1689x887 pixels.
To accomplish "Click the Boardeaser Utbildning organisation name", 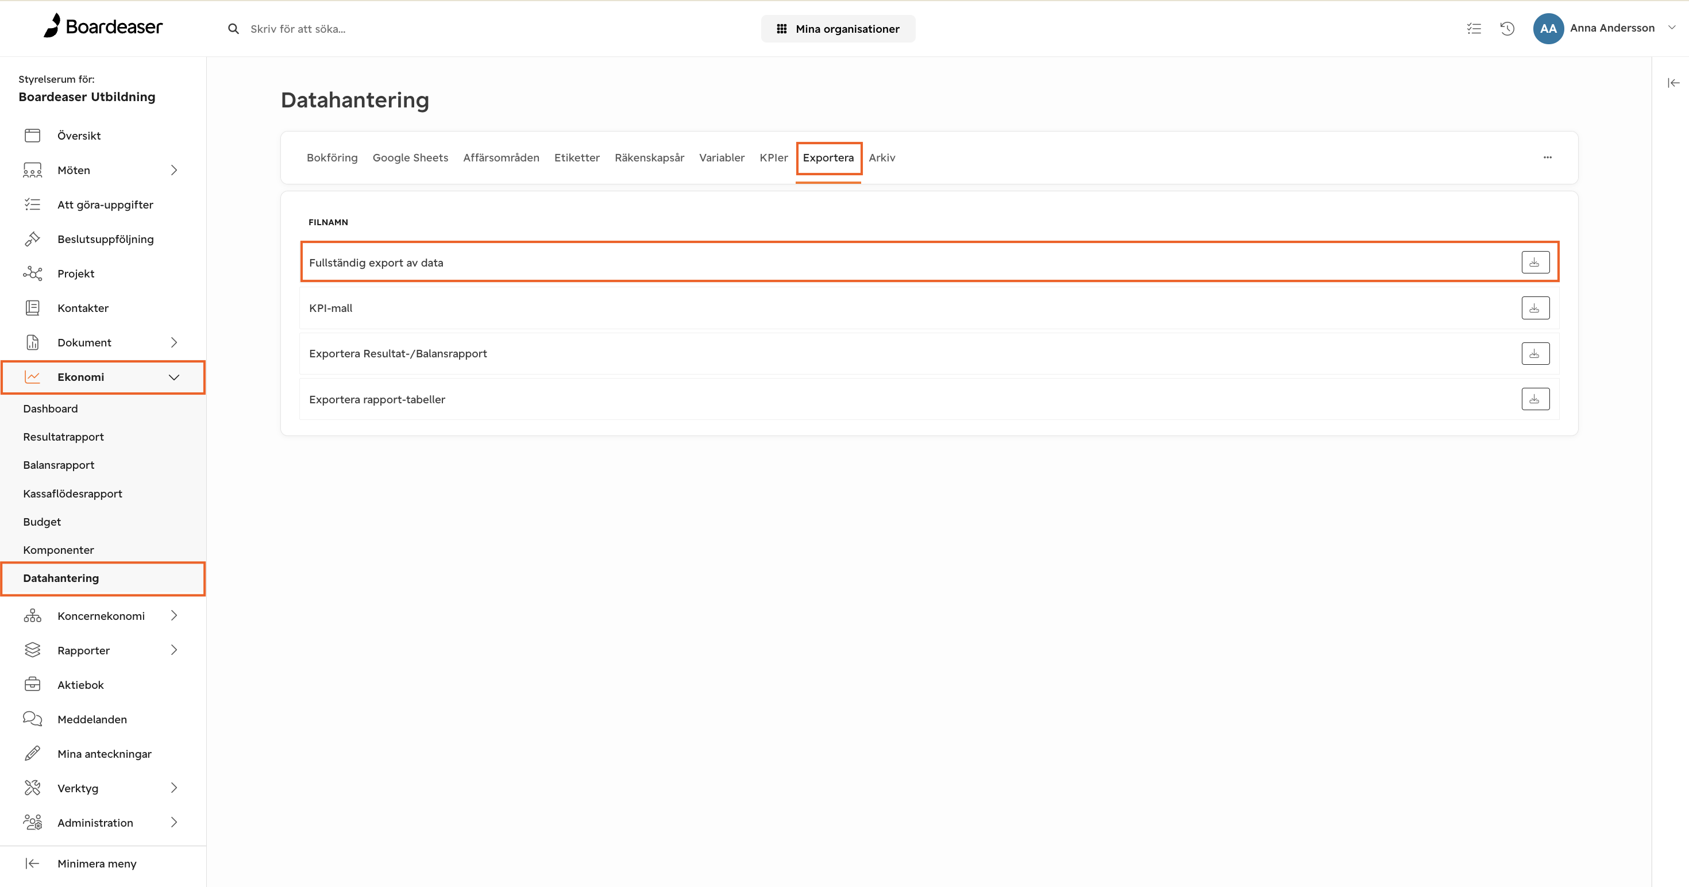I will 87,97.
